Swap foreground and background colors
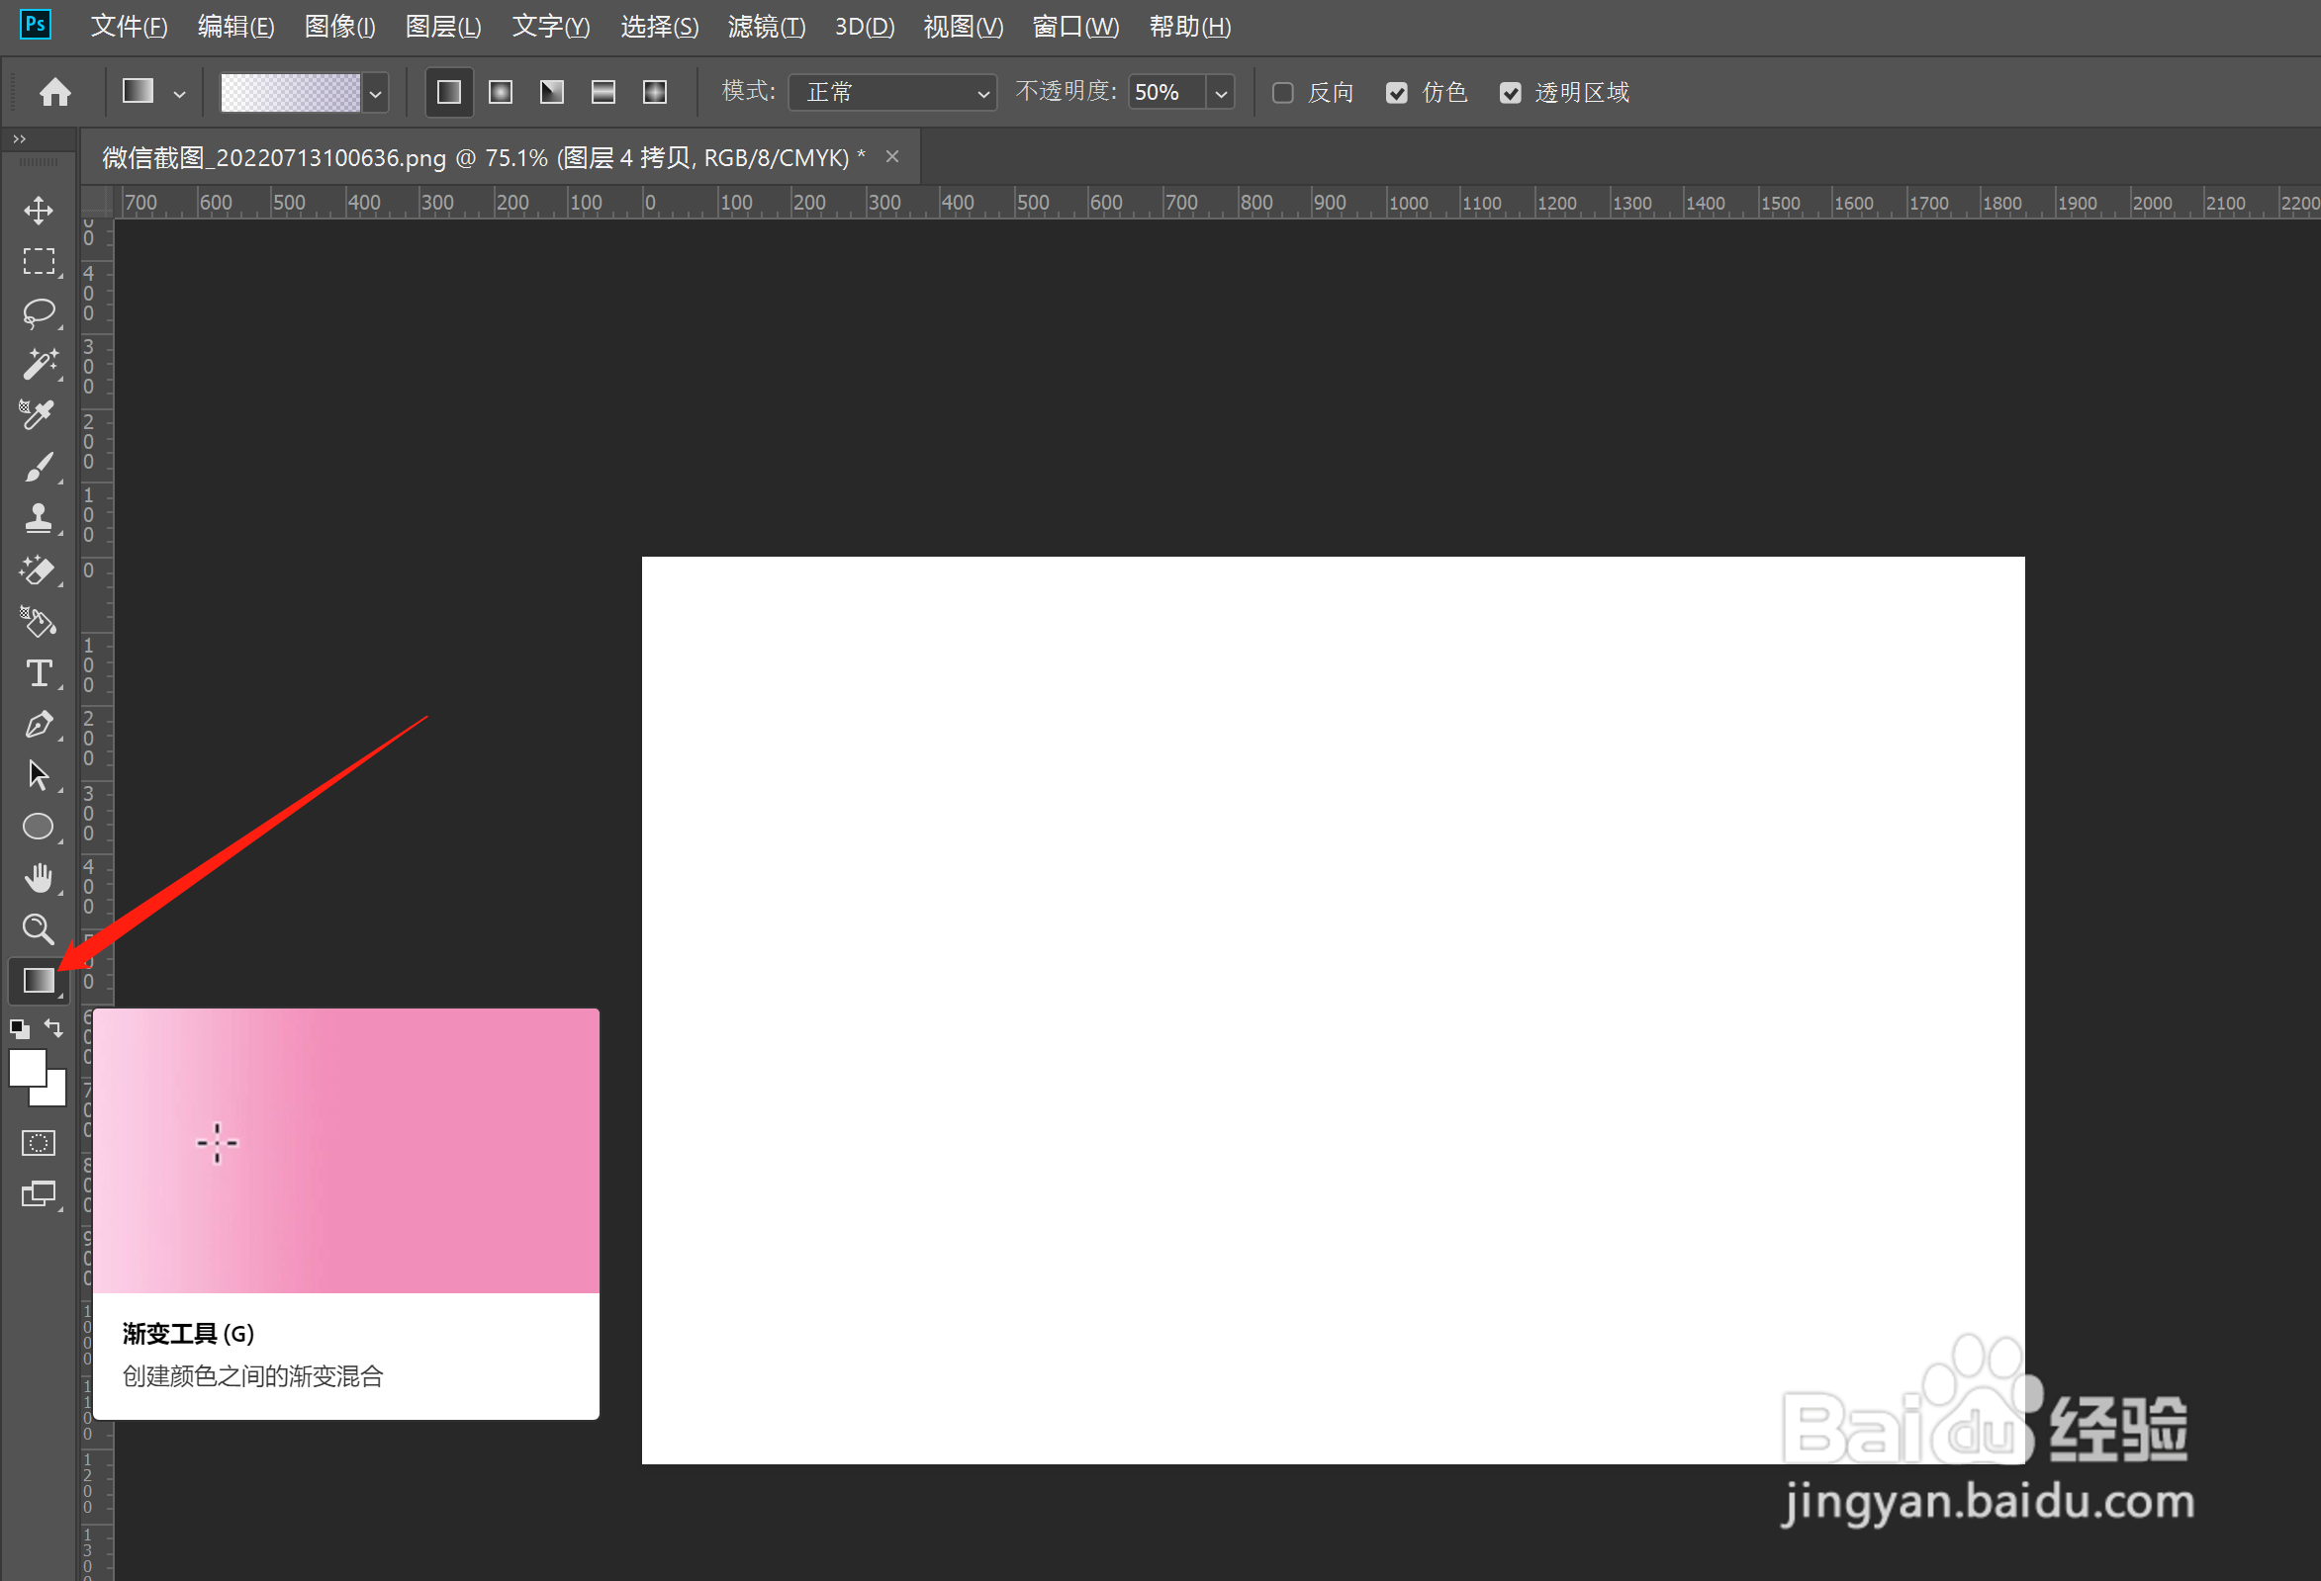2321x1581 pixels. coord(54,1028)
